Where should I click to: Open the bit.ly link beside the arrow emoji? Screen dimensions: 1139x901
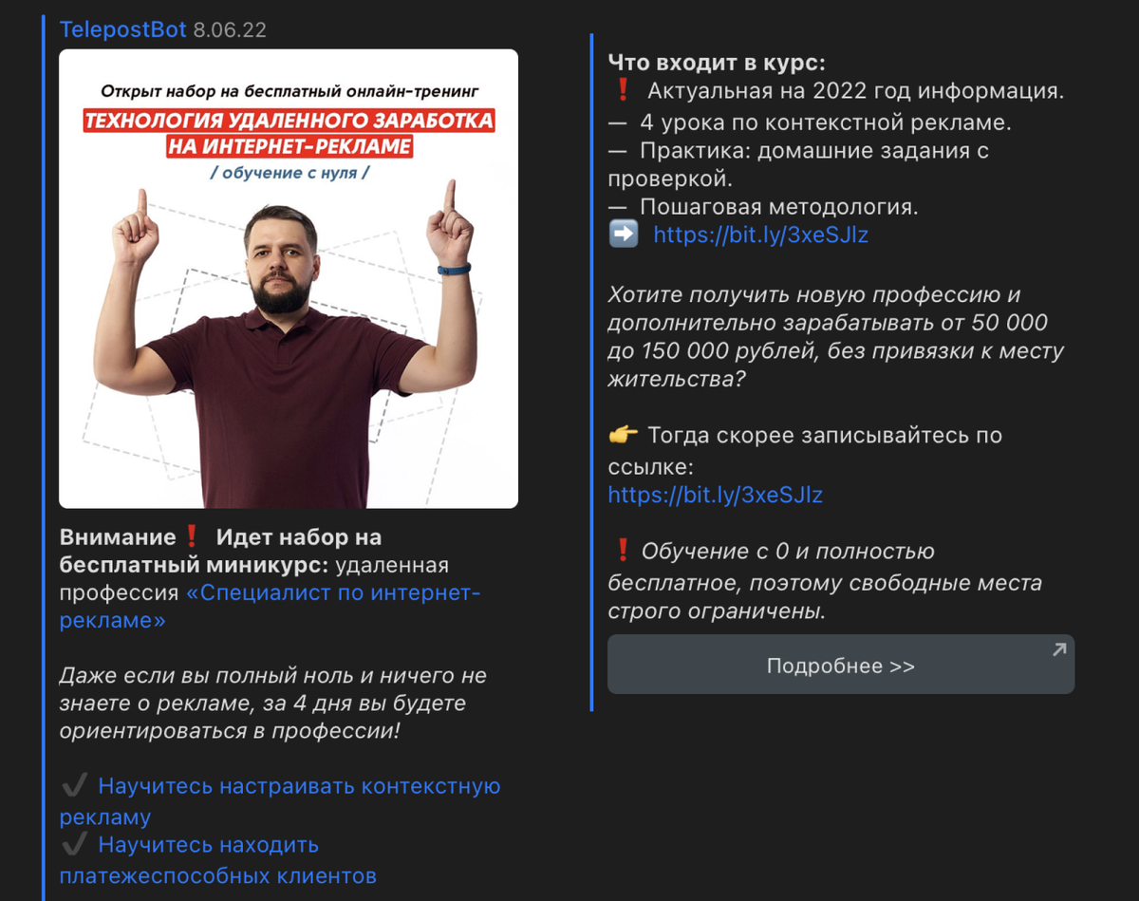click(x=760, y=235)
